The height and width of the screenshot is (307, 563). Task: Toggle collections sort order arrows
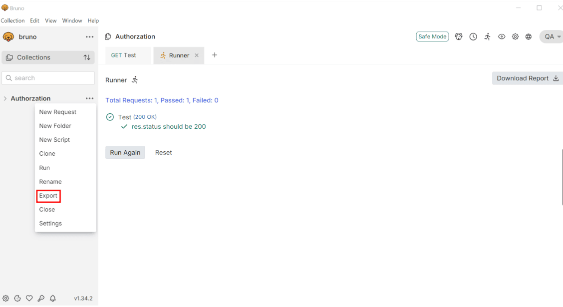click(87, 57)
